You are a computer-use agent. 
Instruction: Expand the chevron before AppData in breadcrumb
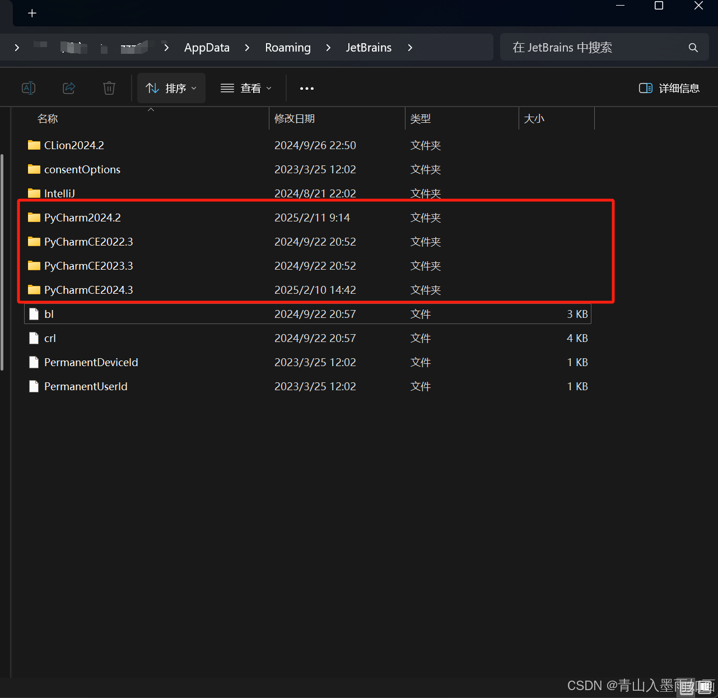pyautogui.click(x=166, y=48)
